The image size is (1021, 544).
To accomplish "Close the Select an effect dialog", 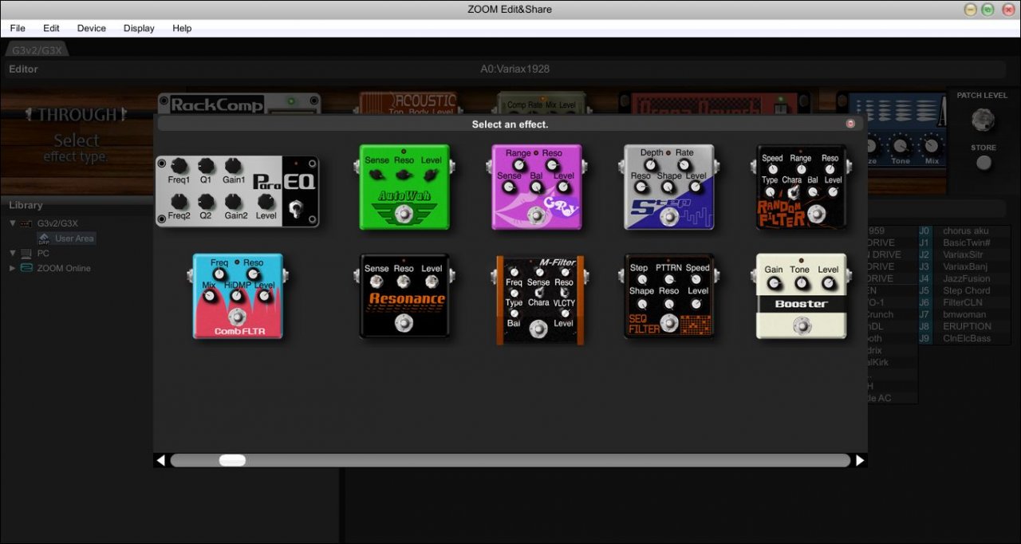I will (850, 124).
